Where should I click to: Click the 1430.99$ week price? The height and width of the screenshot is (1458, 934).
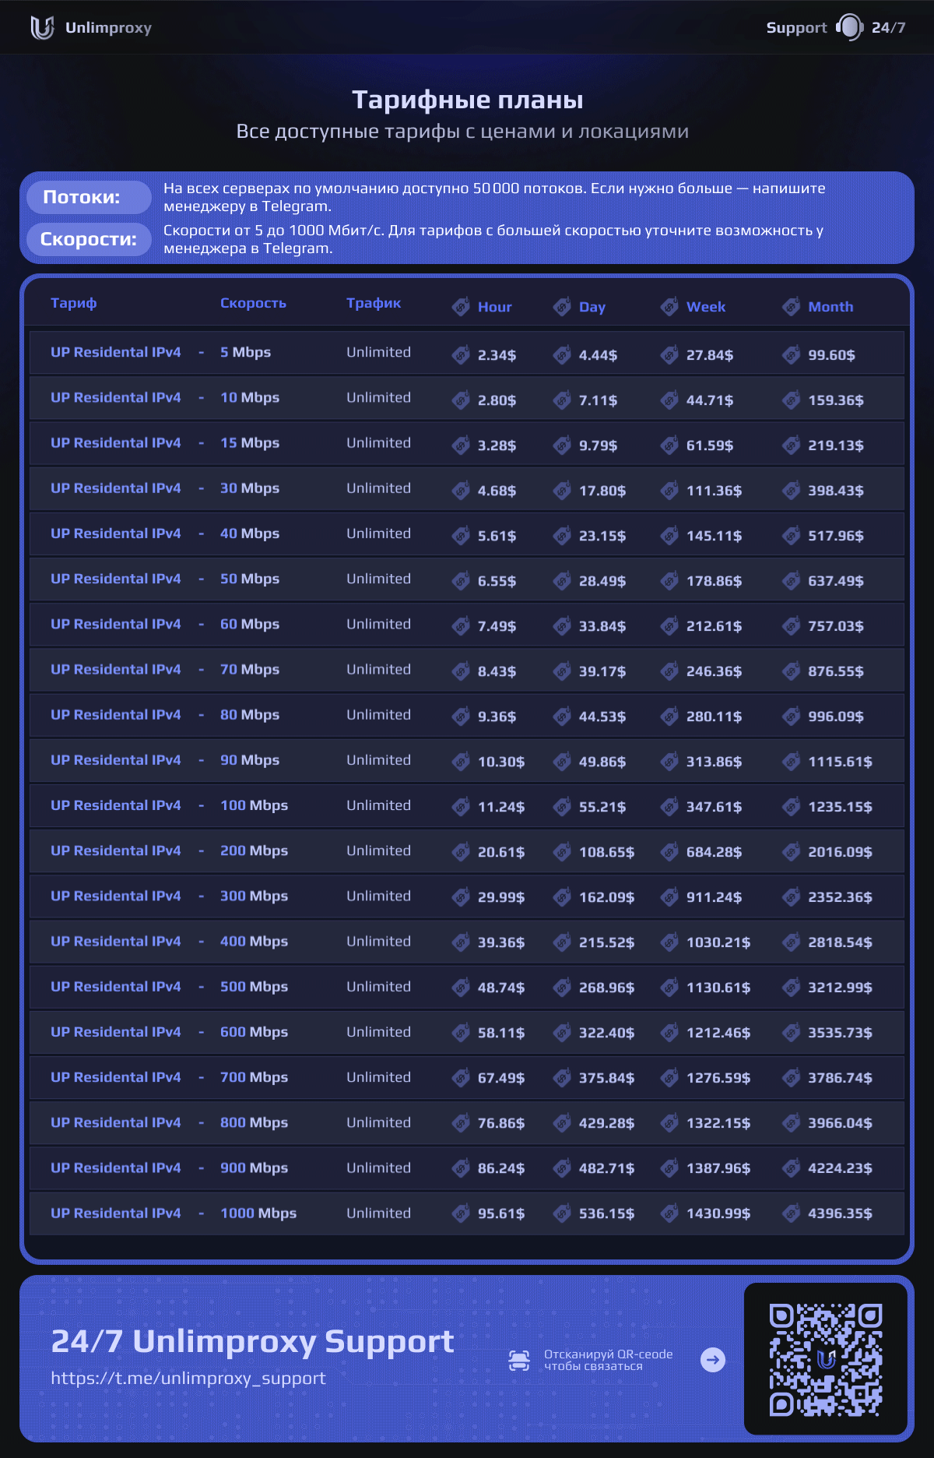pos(718,1213)
